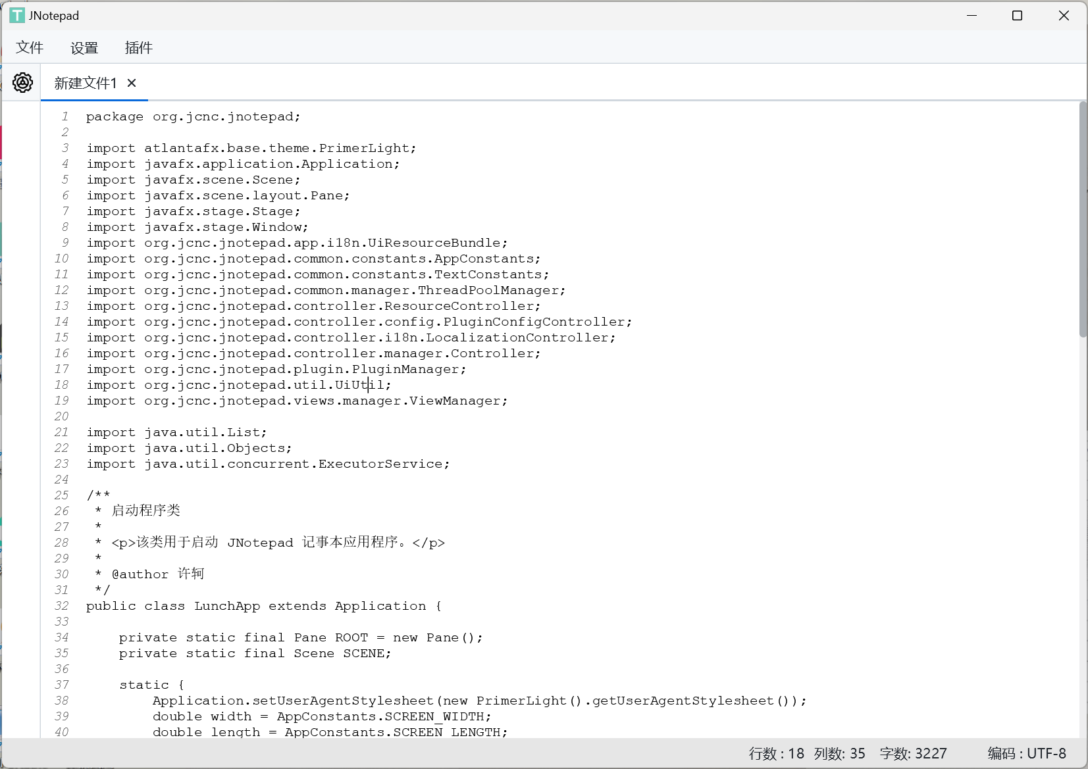
Task: Open the 设置 menu
Action: pos(84,47)
